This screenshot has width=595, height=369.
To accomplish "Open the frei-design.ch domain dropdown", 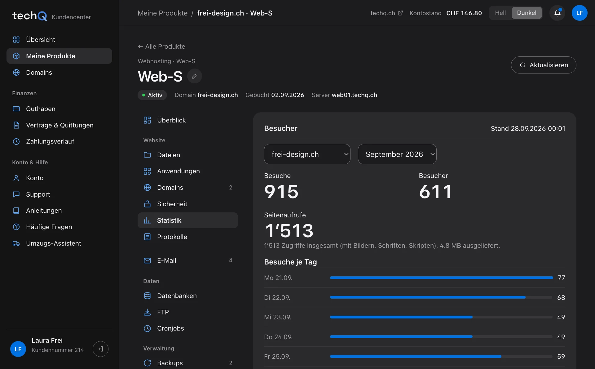I will tap(307, 154).
